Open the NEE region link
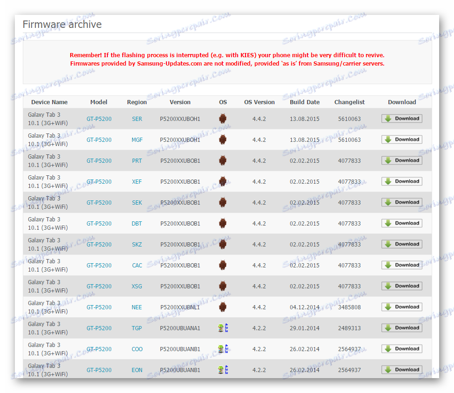Screen dimensions: 454x393 click(x=137, y=307)
